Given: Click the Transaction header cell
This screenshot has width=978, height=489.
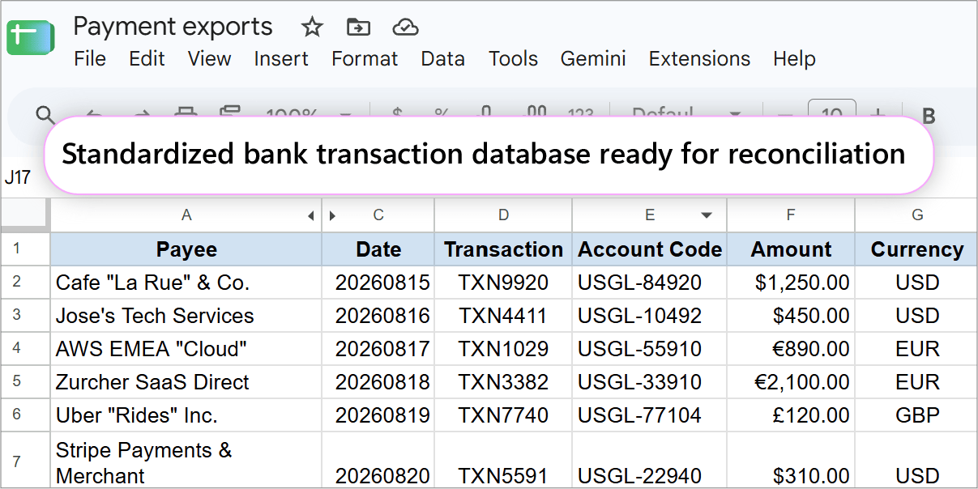Looking at the screenshot, I should (503, 249).
